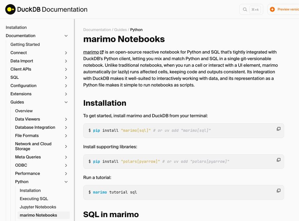Copy the pip install polars command
This screenshot has width=299, height=221.
coord(278,160)
